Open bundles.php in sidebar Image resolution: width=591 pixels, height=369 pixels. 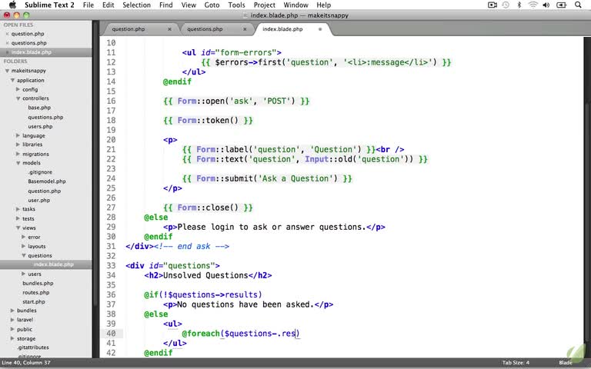38,283
